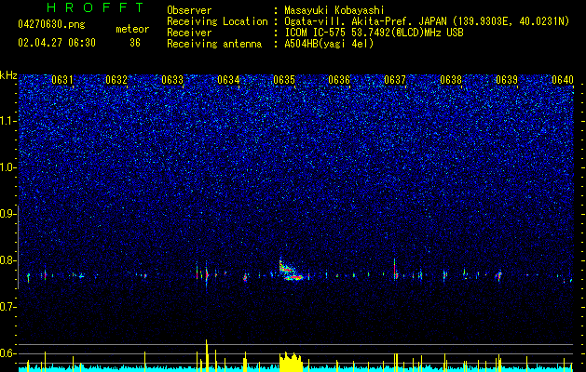Select observer name Masayuki Kobayashi
Viewport: 586px width, 372px height.
point(334,10)
